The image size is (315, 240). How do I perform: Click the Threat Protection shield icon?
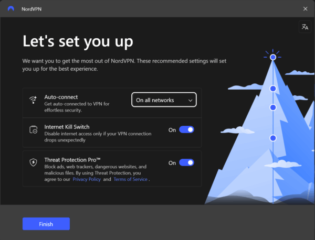pos(34,162)
